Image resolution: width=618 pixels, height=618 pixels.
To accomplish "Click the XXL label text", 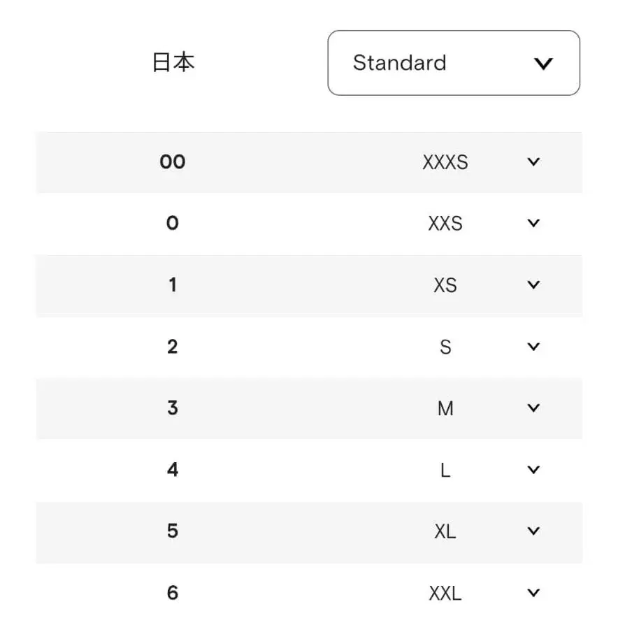I will point(445,592).
